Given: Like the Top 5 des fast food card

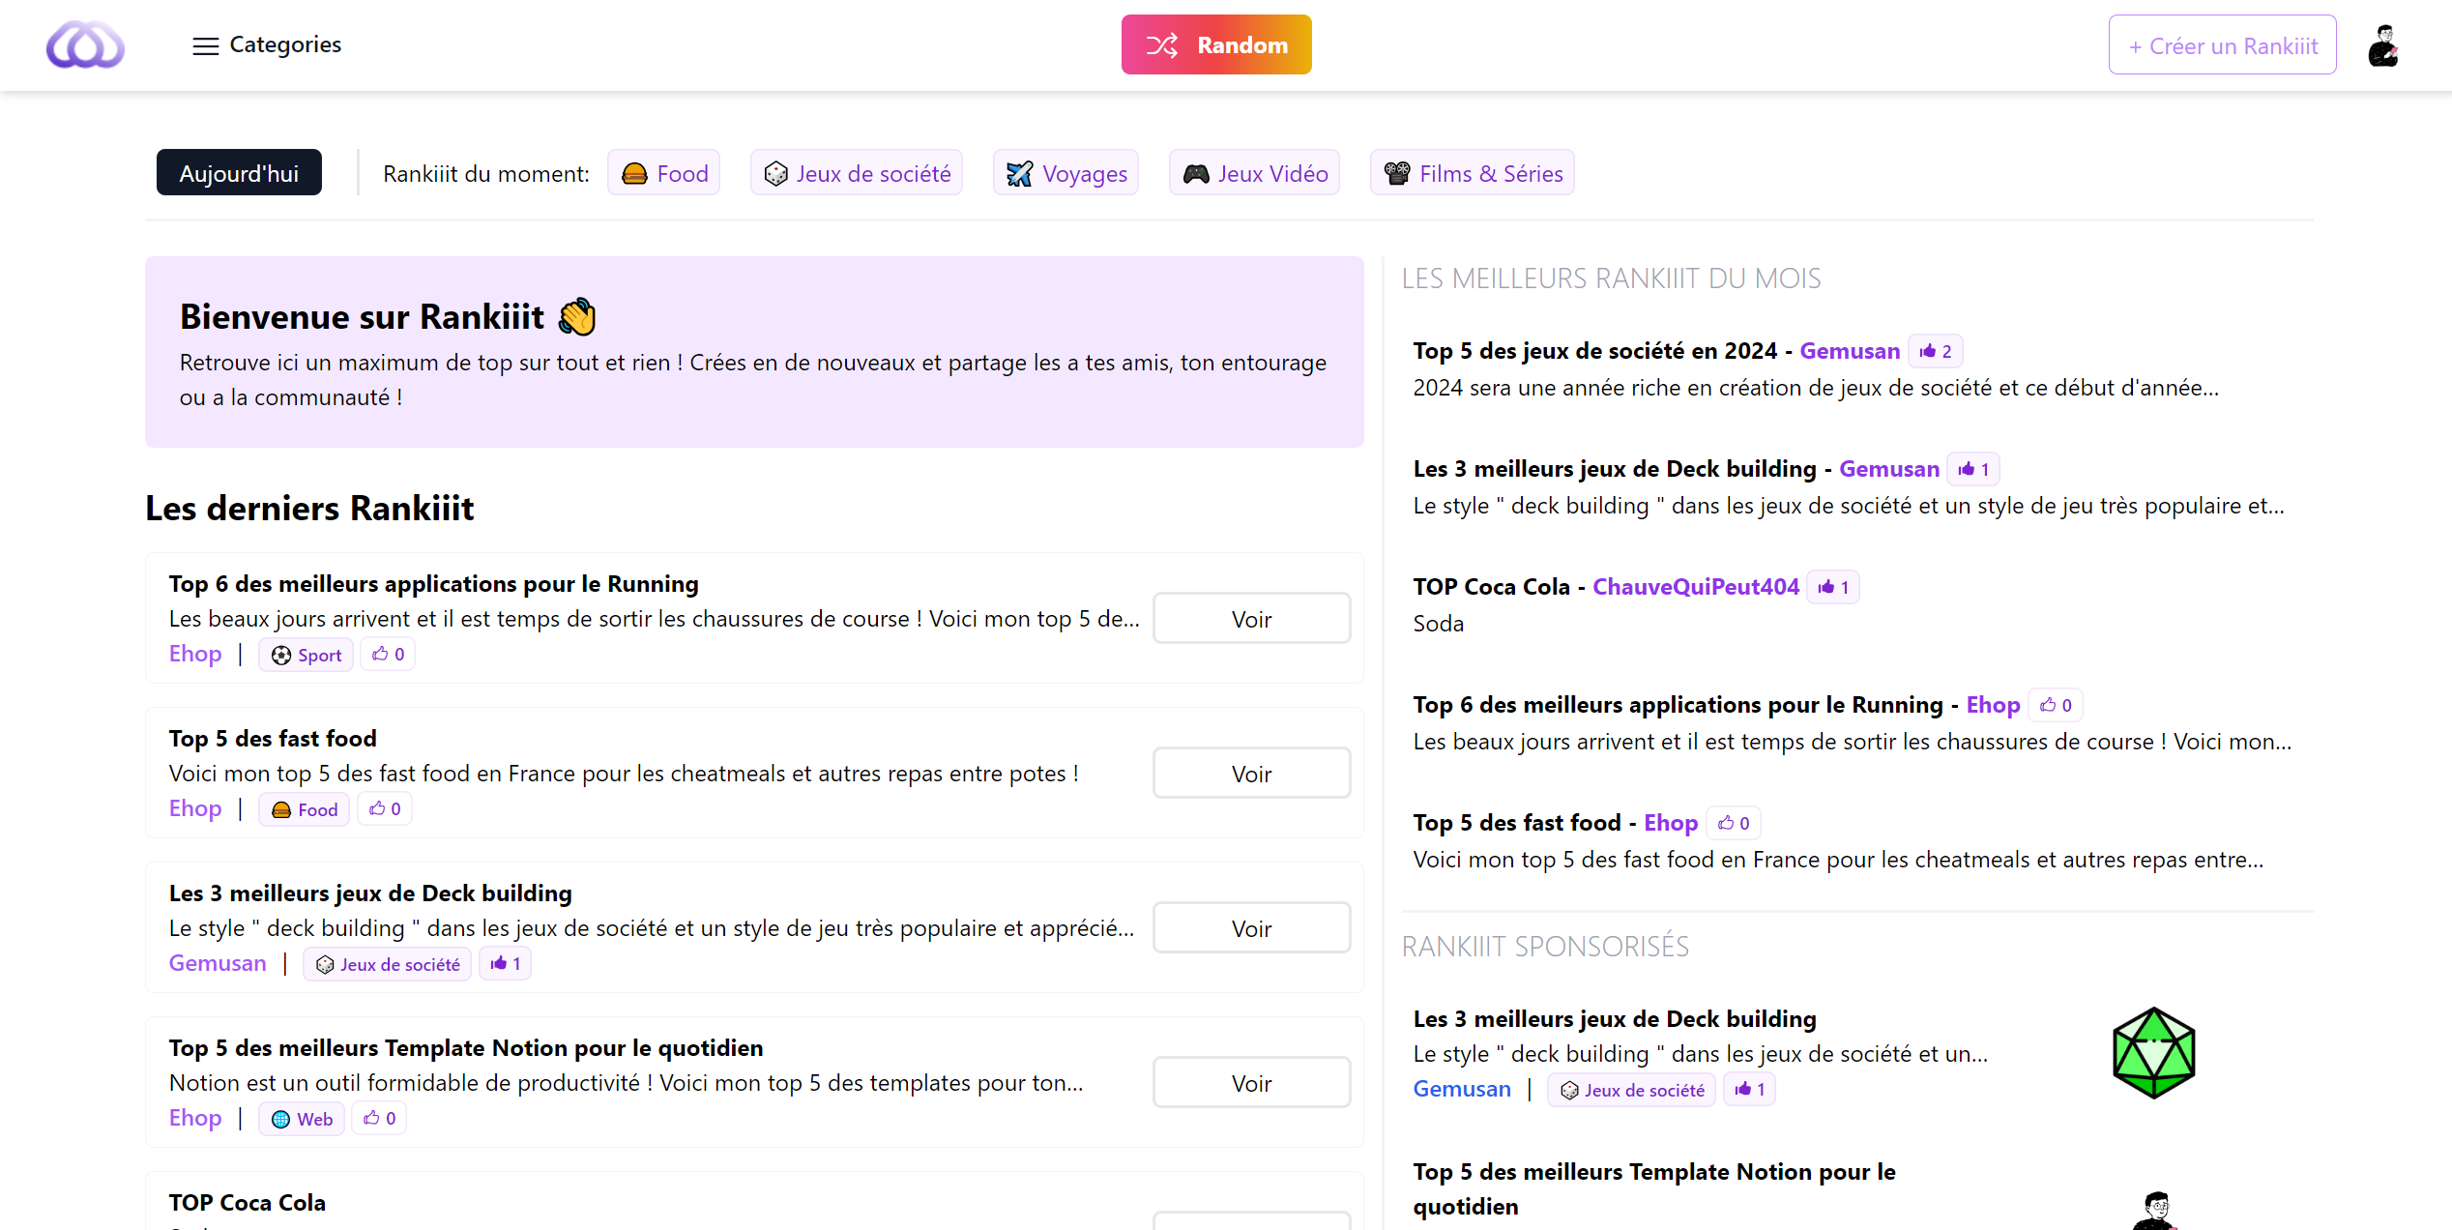Looking at the screenshot, I should (385, 809).
